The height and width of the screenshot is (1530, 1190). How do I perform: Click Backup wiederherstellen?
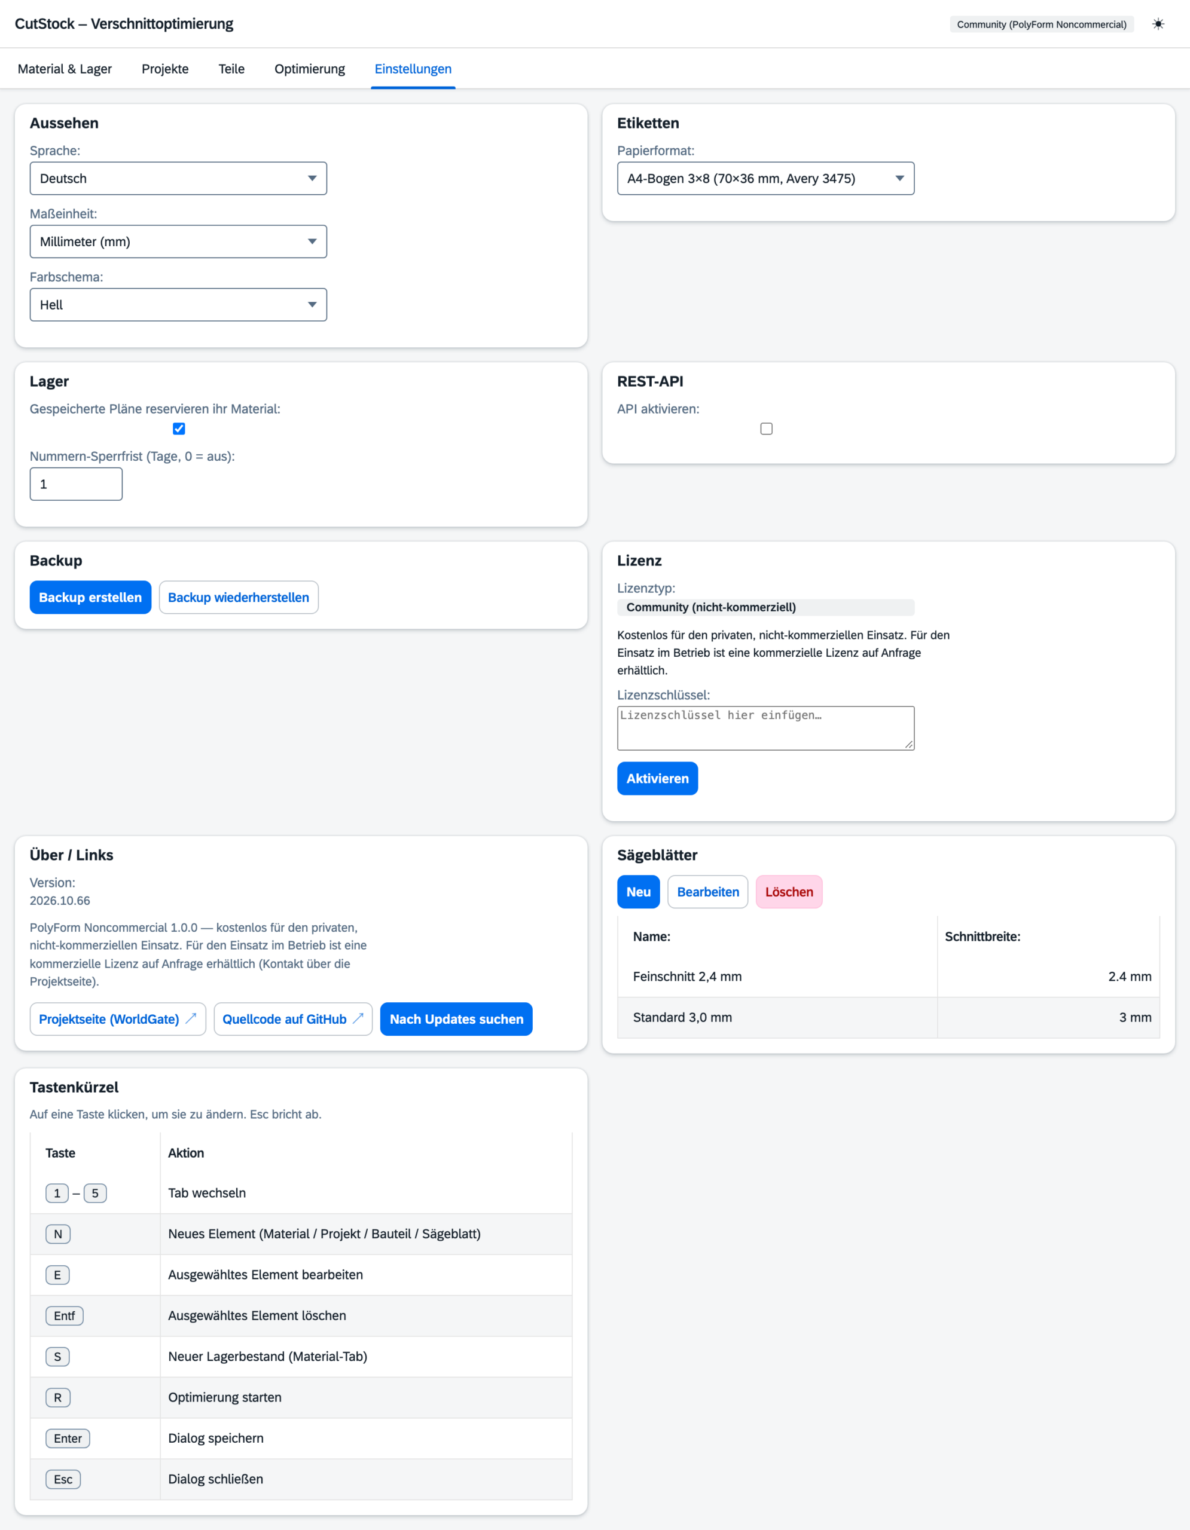click(x=238, y=598)
